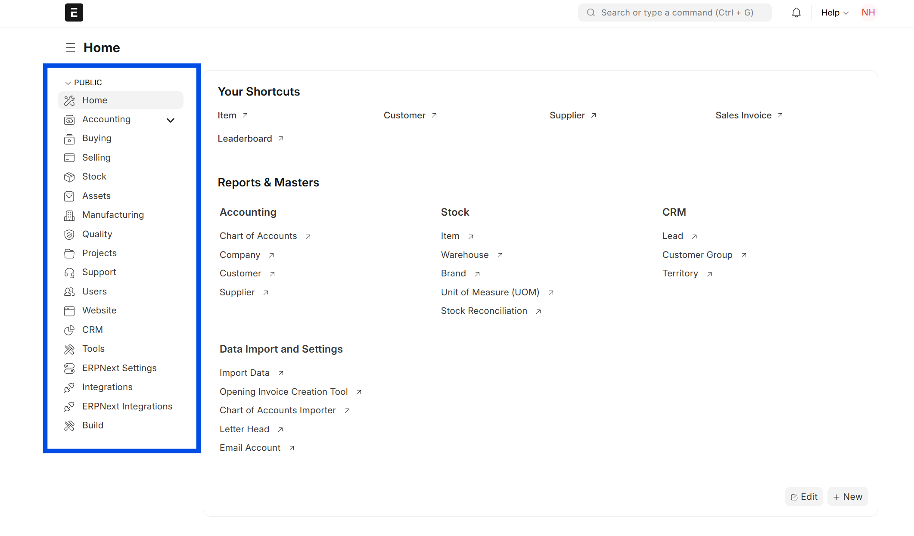
Task: Open the Sales Invoice shortcut
Action: pos(743,115)
